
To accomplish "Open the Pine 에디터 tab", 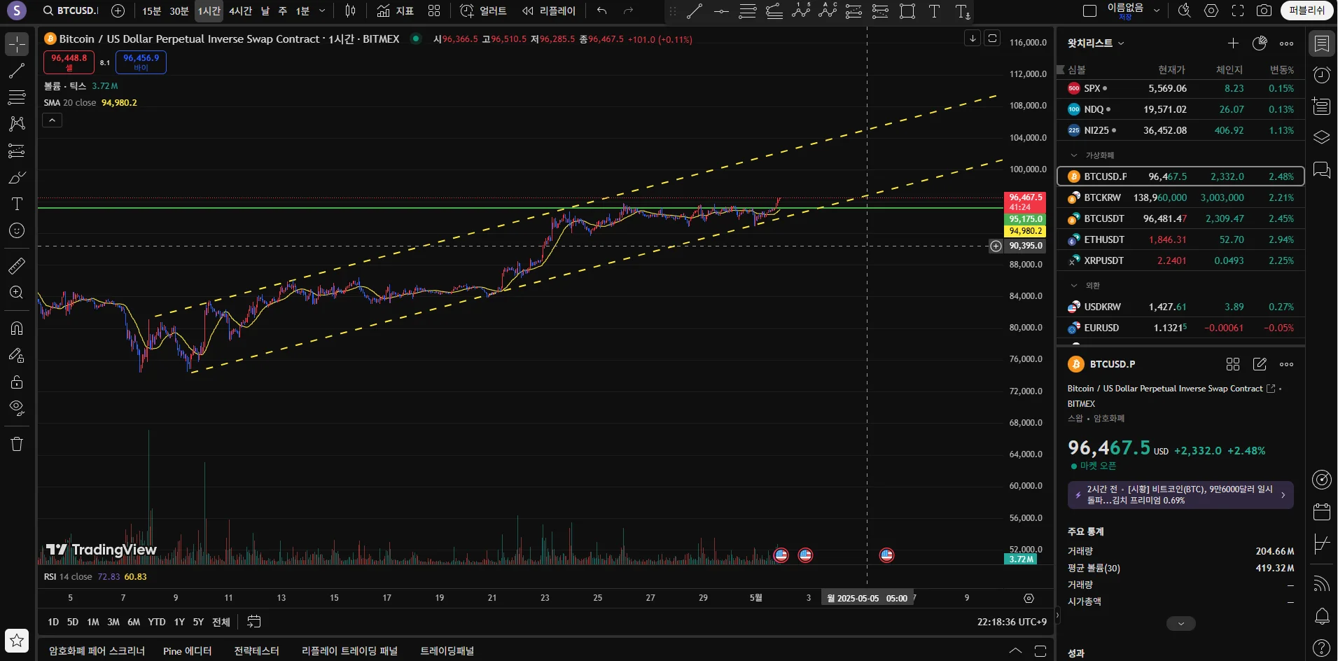I will pyautogui.click(x=187, y=651).
